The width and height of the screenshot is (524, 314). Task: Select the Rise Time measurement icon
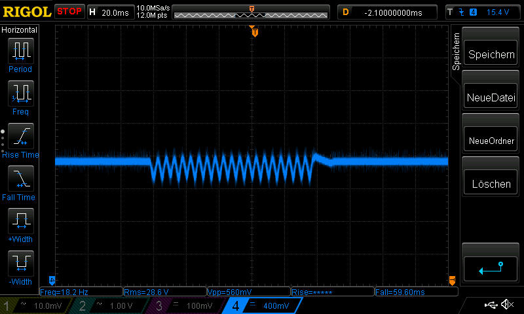[21, 136]
